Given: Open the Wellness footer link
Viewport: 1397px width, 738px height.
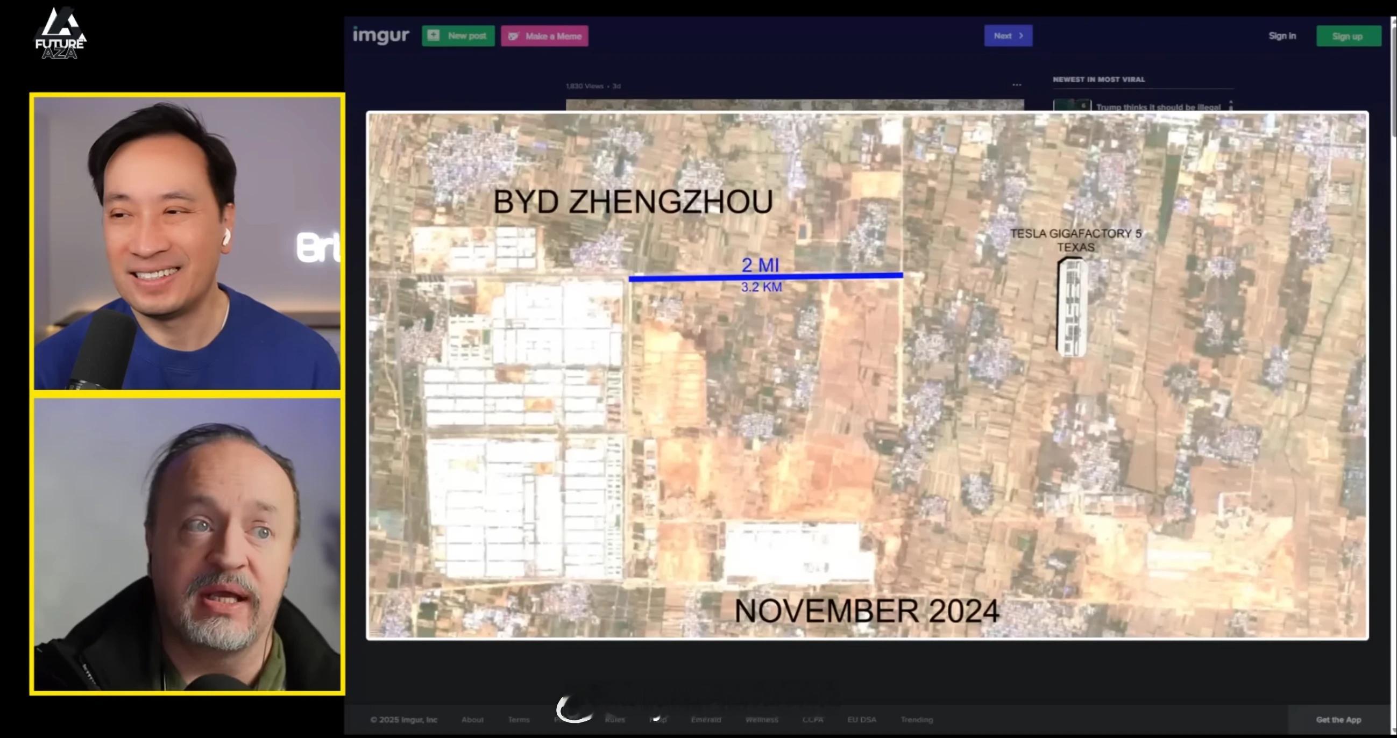Looking at the screenshot, I should [761, 720].
